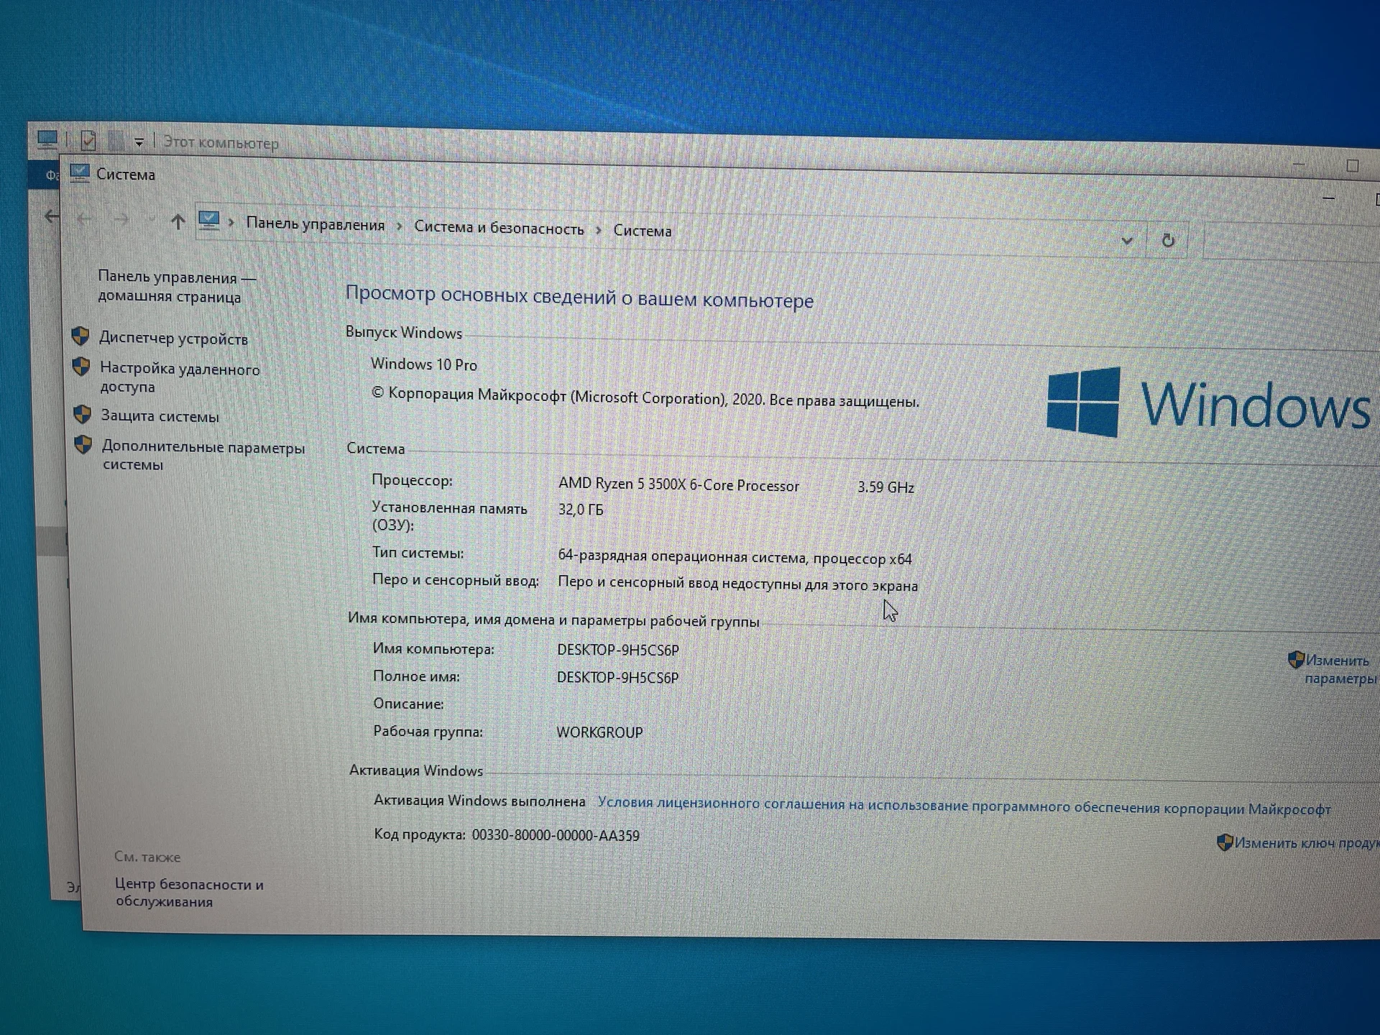This screenshot has width=1380, height=1035.
Task: Click the Процессор: label
Action: click(x=413, y=480)
